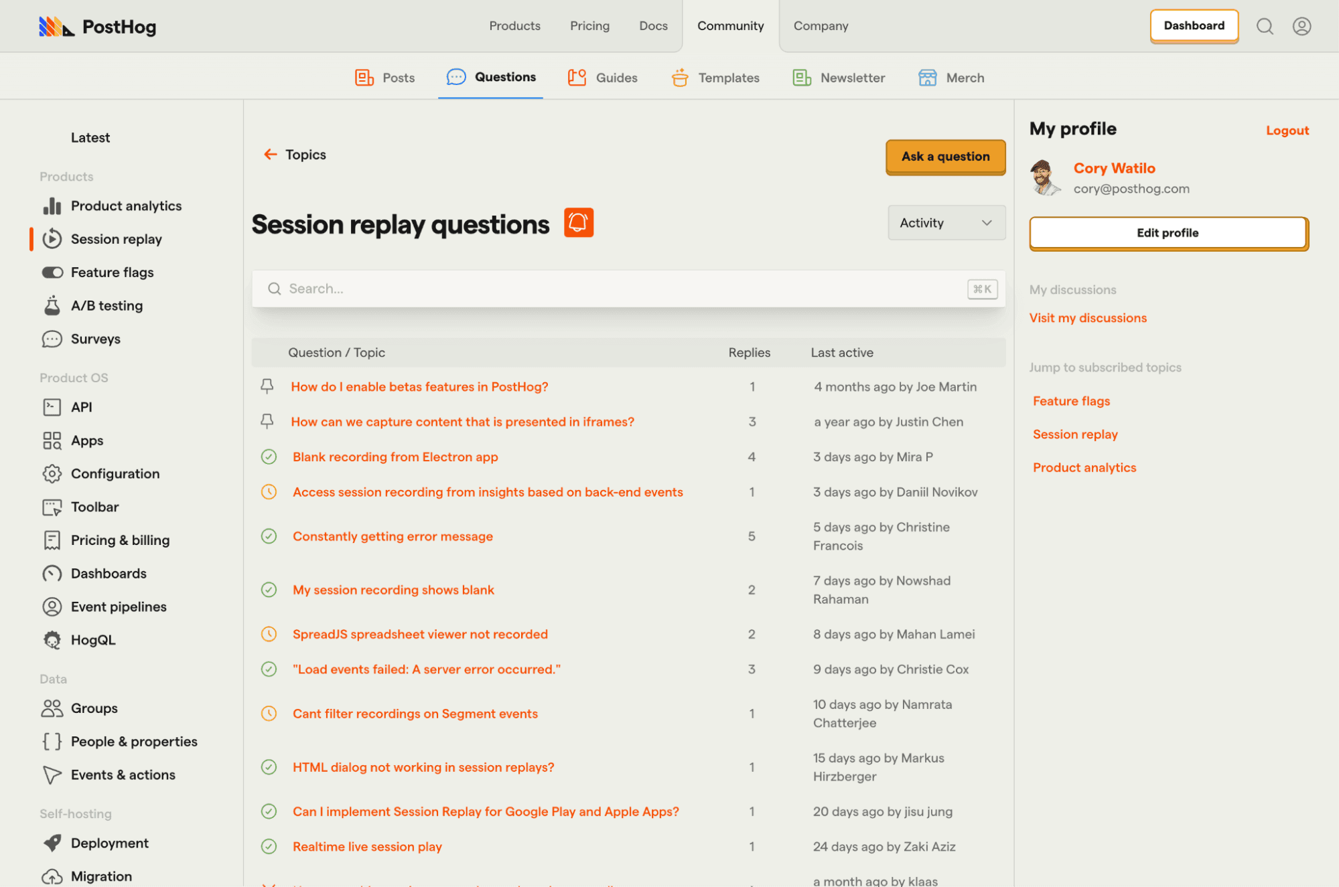
Task: Click the search magnifier icon in header
Action: click(x=1265, y=26)
